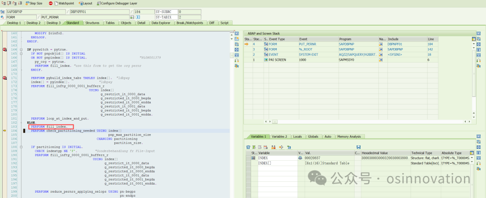
Task: Click the save icon in the variables toolbar
Action: pyautogui.click(x=359, y=147)
